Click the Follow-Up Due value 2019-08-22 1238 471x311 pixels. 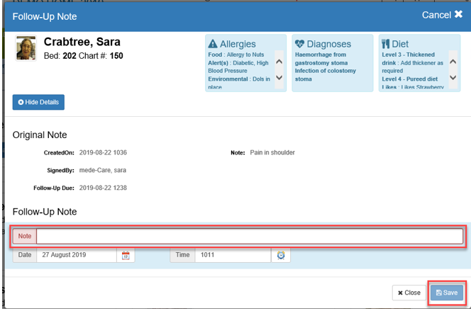click(103, 188)
